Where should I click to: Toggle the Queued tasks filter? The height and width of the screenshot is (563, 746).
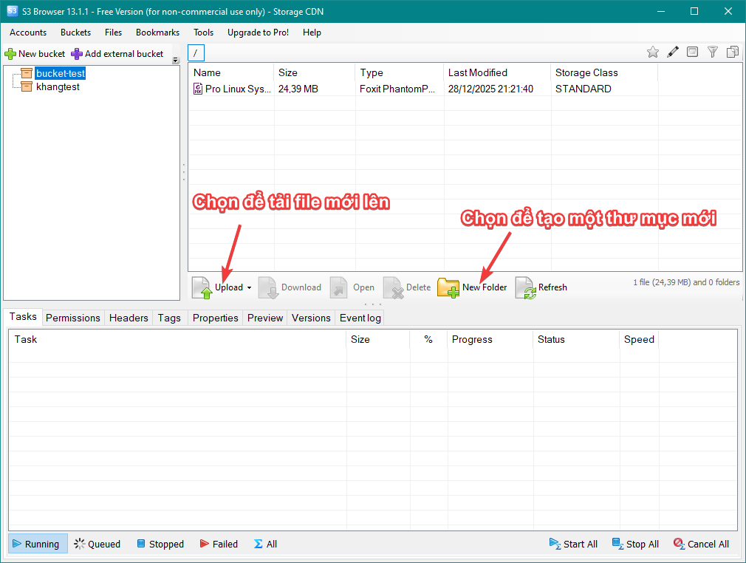tap(97, 544)
